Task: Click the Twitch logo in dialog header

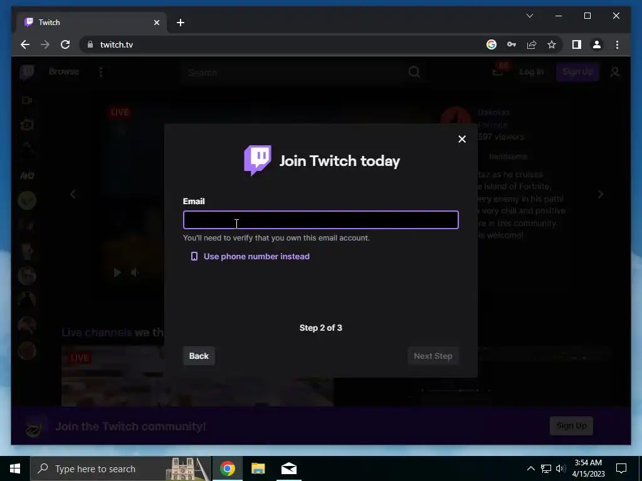Action: 258,160
